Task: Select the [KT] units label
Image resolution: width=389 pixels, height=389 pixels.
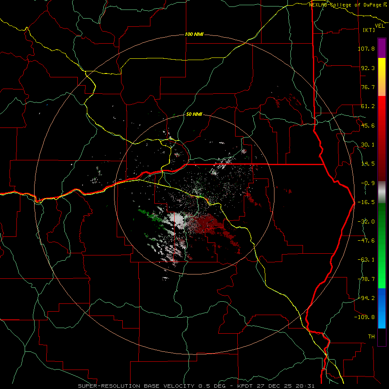Action: (x=369, y=30)
